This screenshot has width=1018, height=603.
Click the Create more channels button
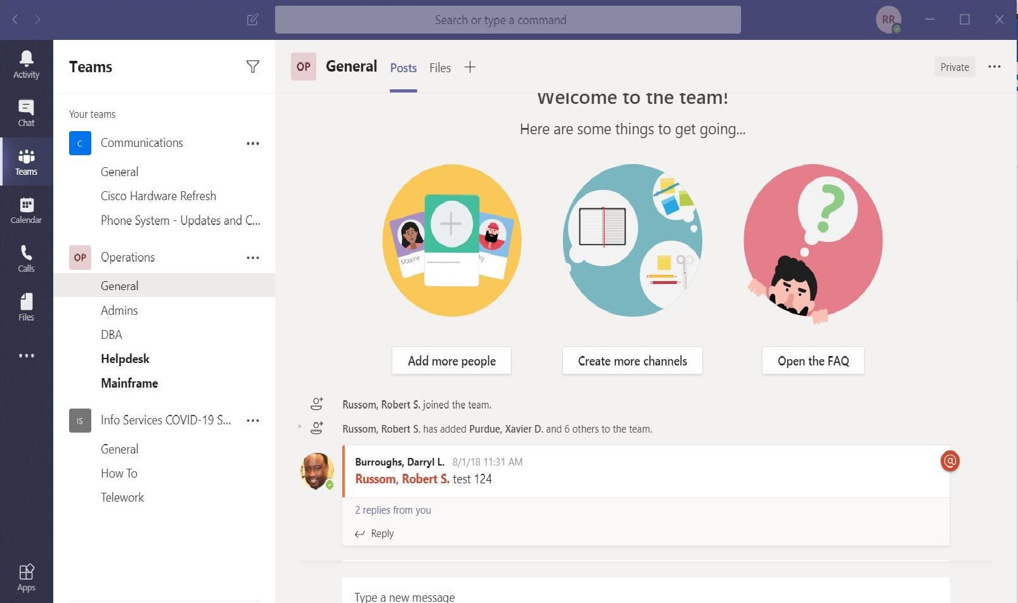coord(632,360)
